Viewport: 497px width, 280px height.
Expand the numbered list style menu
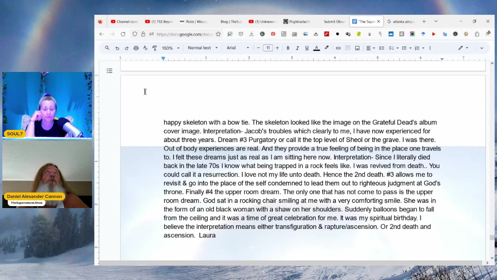423,48
